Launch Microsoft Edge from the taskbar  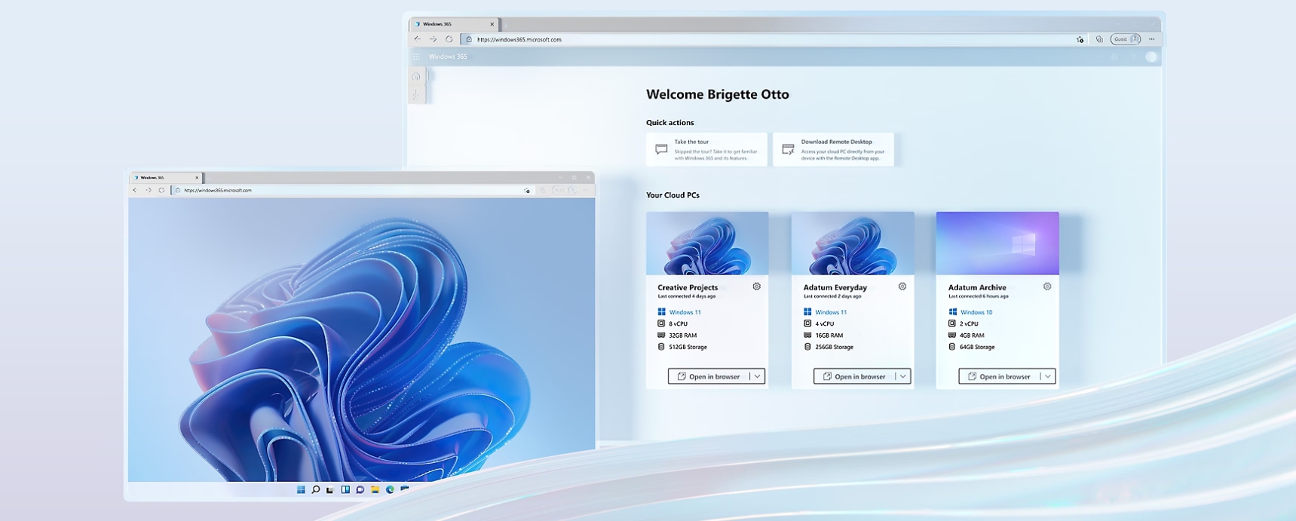(x=390, y=489)
